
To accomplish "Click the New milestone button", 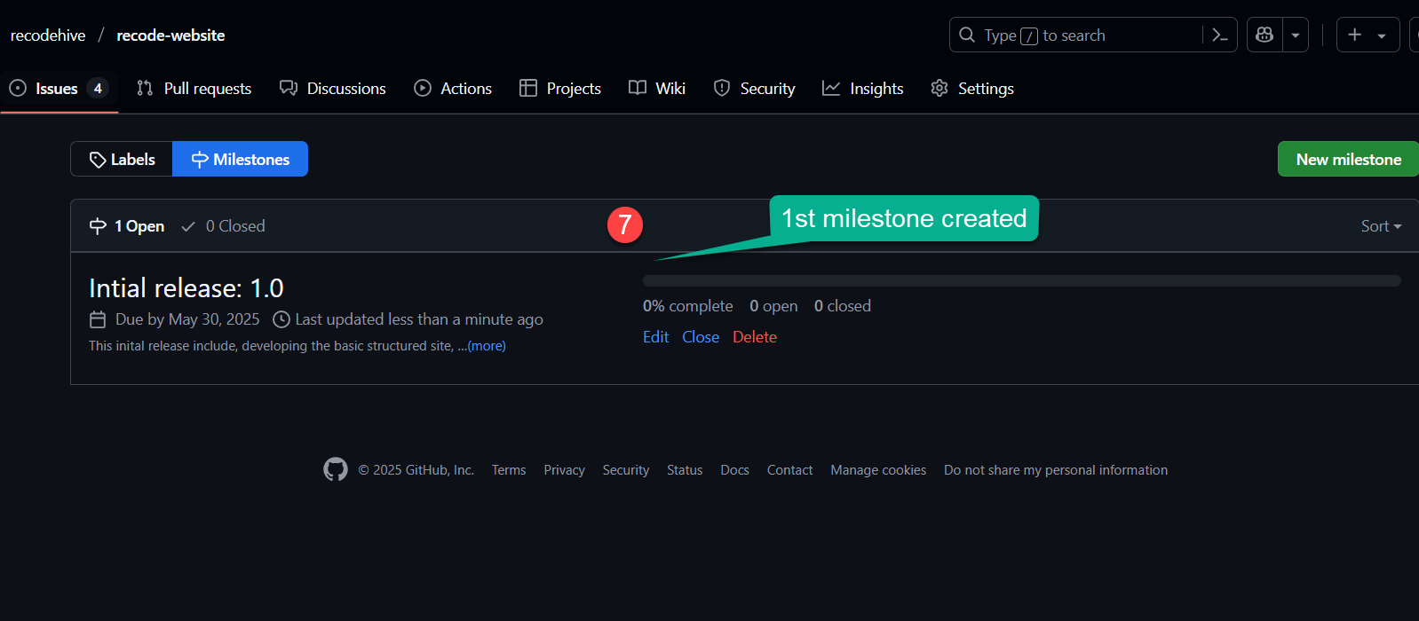I will (x=1348, y=160).
